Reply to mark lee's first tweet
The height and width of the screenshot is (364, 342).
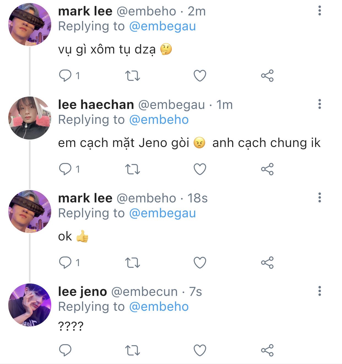[x=65, y=76]
